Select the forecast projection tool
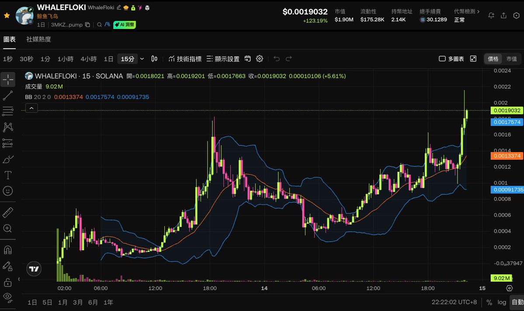This screenshot has height=311, width=524. pyautogui.click(x=8, y=143)
